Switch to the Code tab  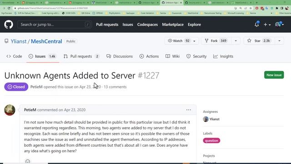14,56
